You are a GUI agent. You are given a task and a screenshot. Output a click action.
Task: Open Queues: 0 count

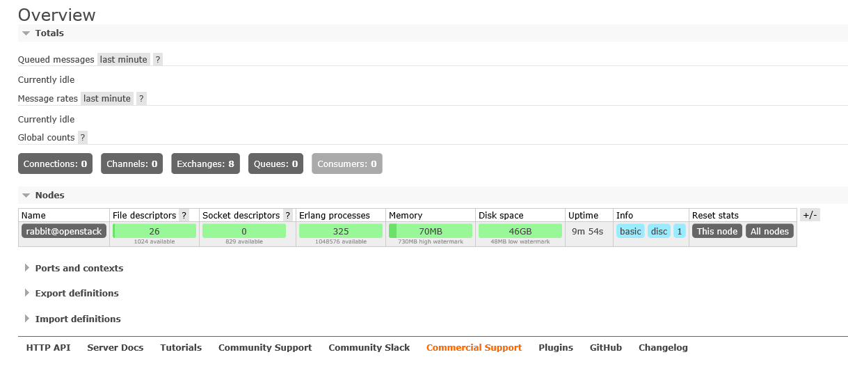pos(275,164)
